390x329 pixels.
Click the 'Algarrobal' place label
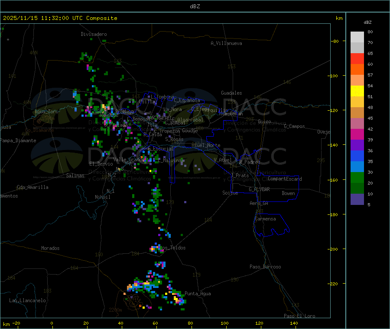190,120
